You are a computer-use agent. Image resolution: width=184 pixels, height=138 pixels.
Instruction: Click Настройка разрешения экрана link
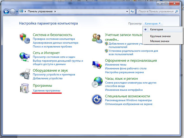pyautogui.click(x=124, y=72)
